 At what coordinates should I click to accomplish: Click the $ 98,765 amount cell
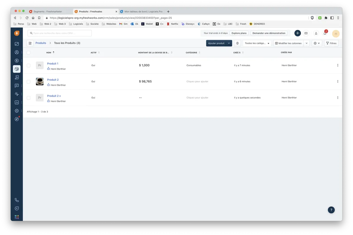tap(145, 81)
